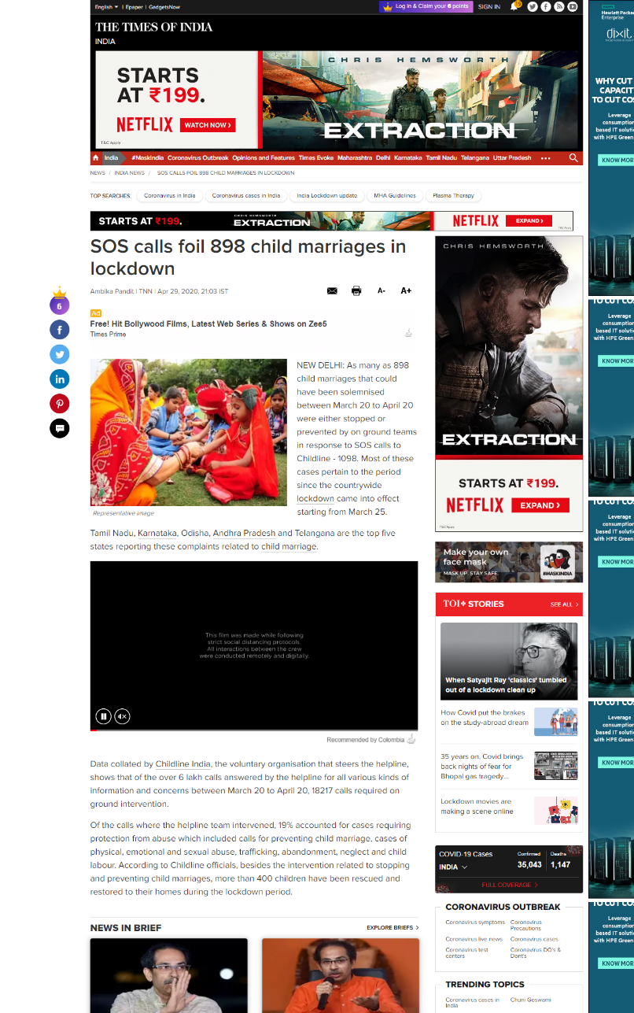
Task: Open Coronavirus Outbreak in the nav bar
Action: [x=198, y=157]
